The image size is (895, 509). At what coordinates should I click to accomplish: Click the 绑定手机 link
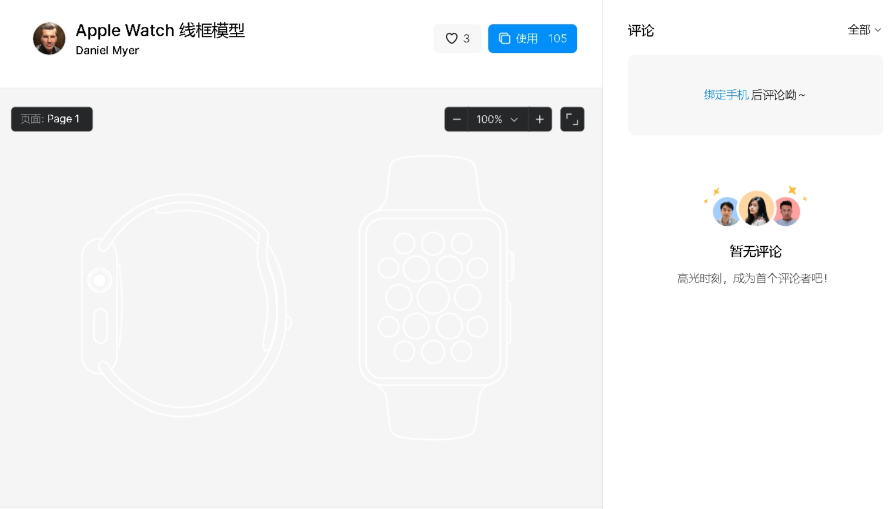(x=726, y=95)
